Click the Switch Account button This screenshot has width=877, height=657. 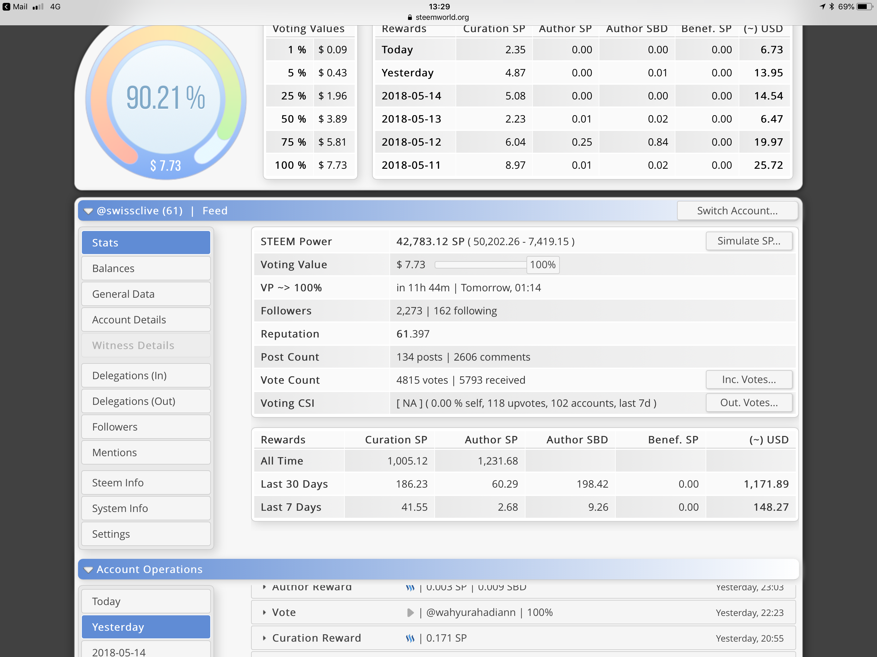[x=737, y=210]
